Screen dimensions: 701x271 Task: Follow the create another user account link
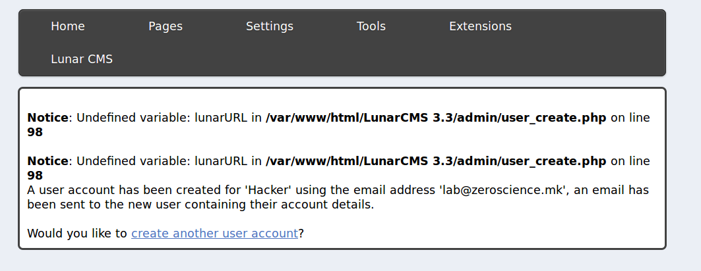[x=214, y=233]
